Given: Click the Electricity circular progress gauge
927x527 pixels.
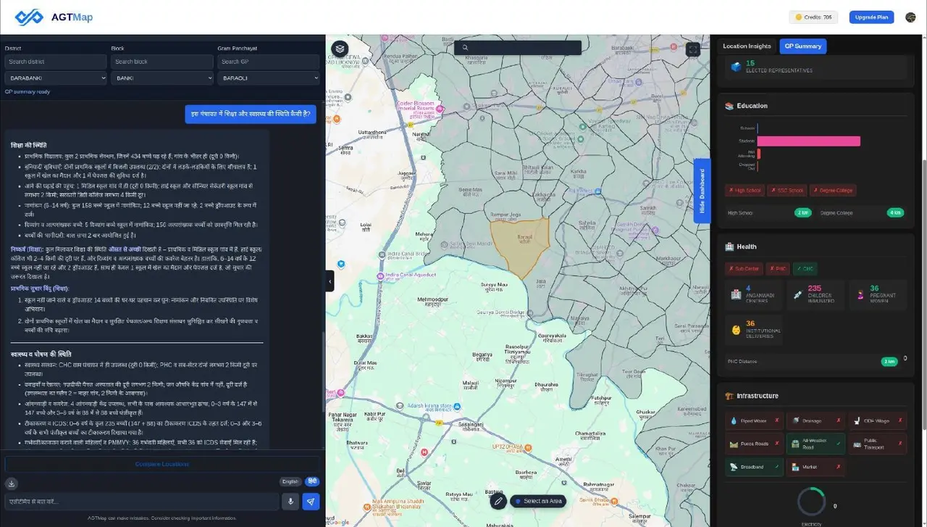Looking at the screenshot, I should pyautogui.click(x=811, y=502).
